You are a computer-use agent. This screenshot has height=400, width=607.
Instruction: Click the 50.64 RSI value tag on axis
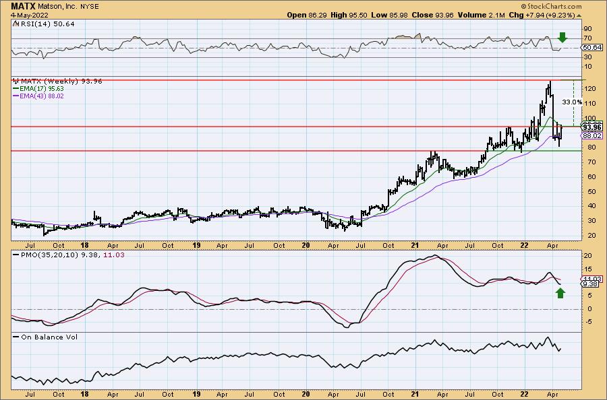click(x=592, y=48)
